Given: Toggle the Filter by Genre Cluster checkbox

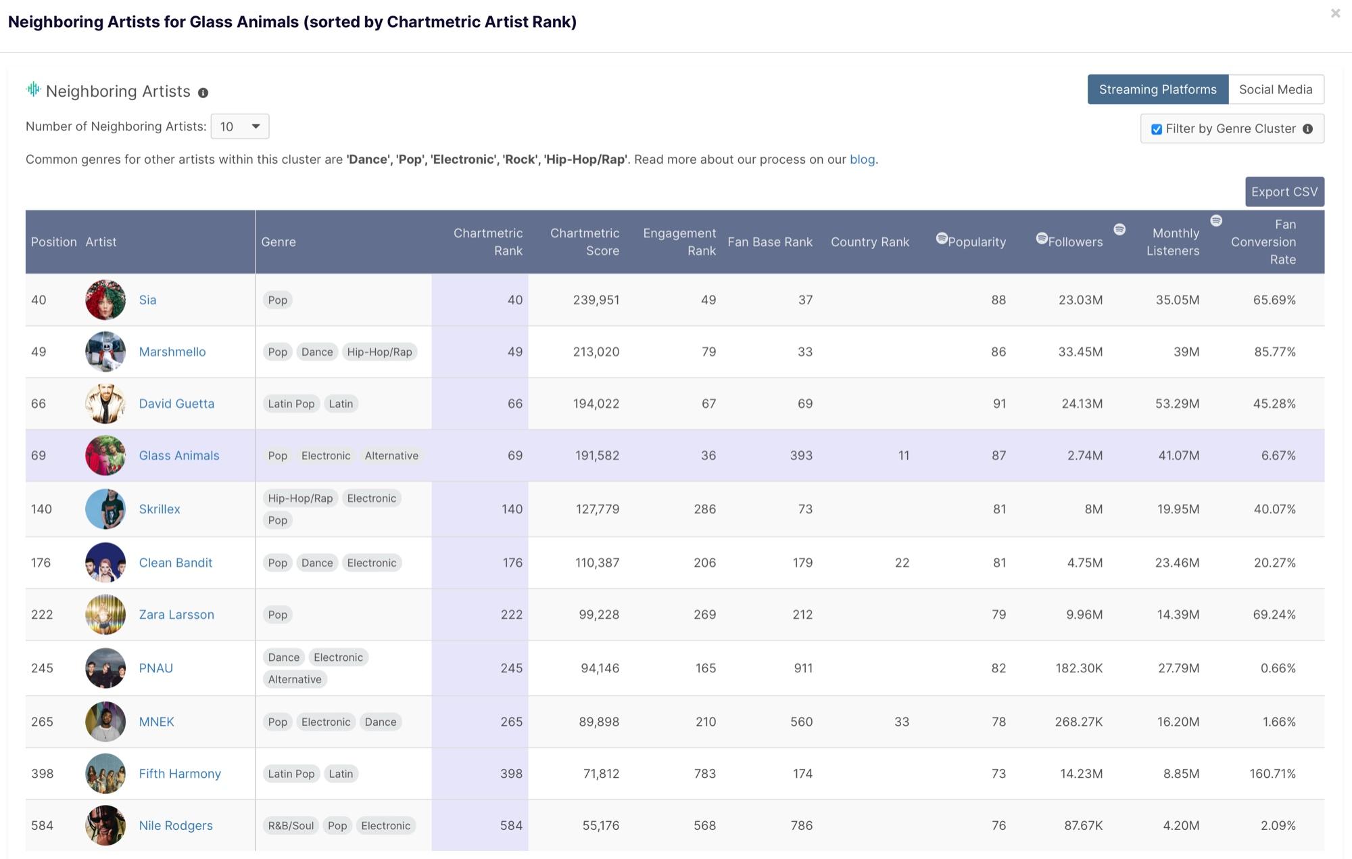Looking at the screenshot, I should 1157,129.
